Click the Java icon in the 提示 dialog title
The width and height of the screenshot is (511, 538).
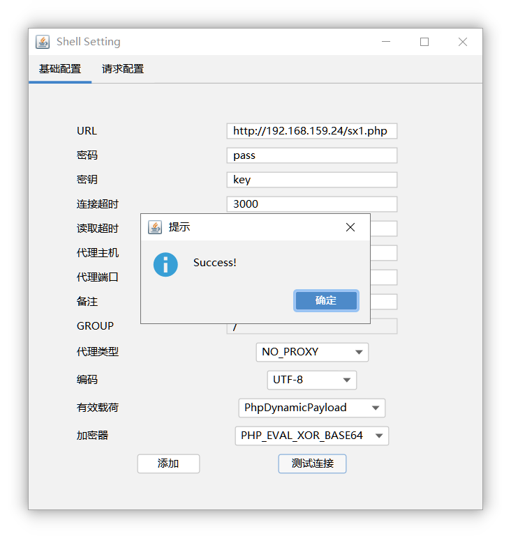tap(155, 227)
